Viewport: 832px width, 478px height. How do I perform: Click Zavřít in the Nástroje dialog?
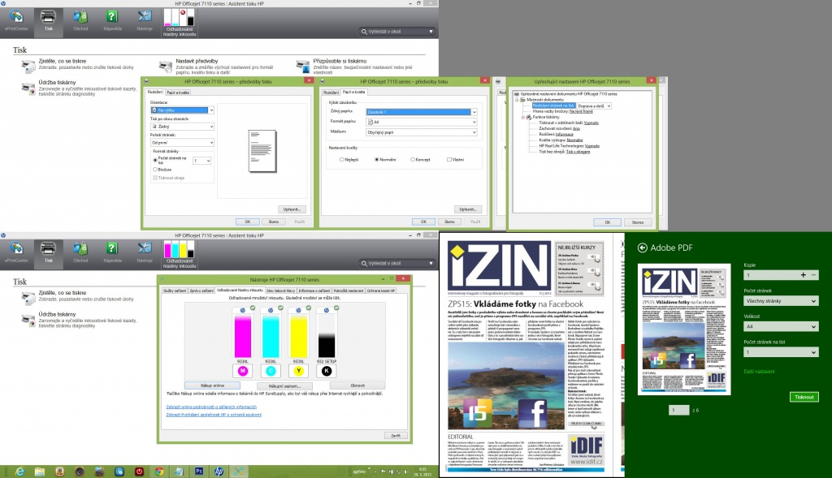pos(396,436)
